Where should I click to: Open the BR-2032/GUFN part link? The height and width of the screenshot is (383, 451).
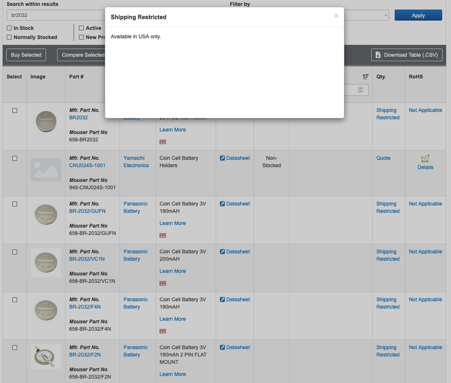coord(87,211)
